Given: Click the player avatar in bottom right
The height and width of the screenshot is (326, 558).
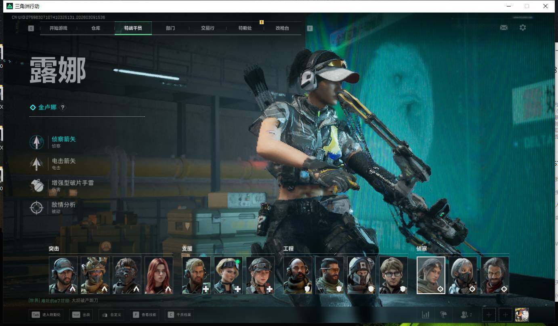Looking at the screenshot, I should [522, 315].
